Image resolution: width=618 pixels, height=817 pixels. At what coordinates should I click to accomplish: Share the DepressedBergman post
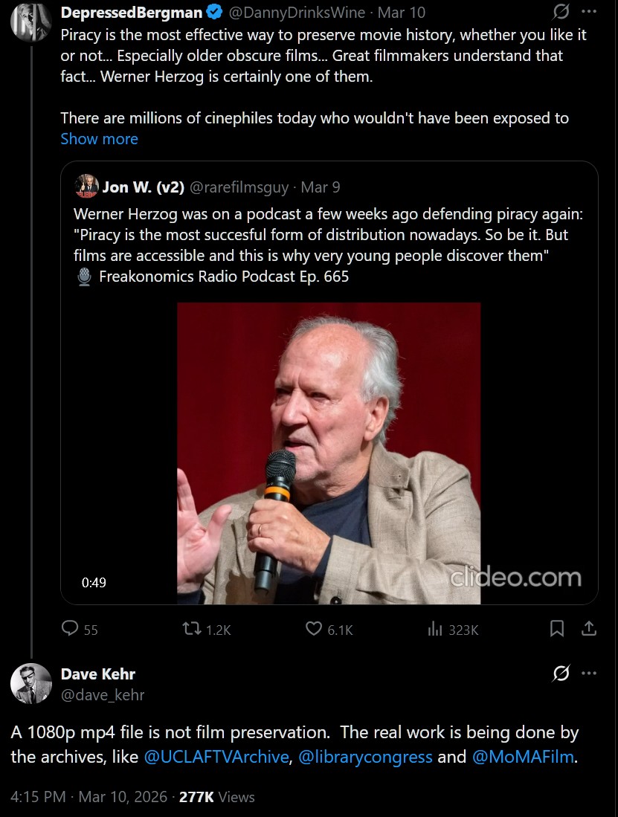point(589,629)
